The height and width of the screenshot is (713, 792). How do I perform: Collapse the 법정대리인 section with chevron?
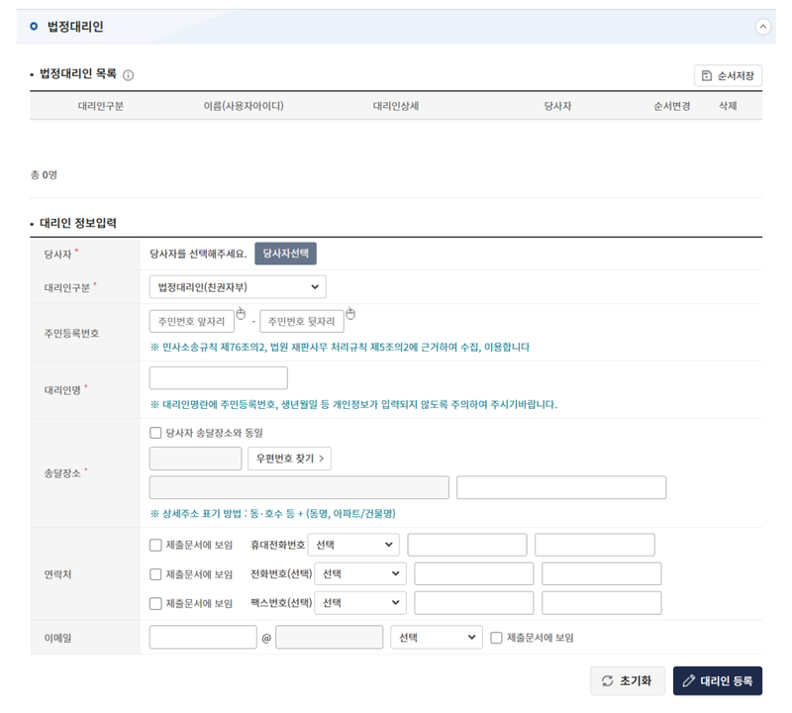(x=762, y=27)
